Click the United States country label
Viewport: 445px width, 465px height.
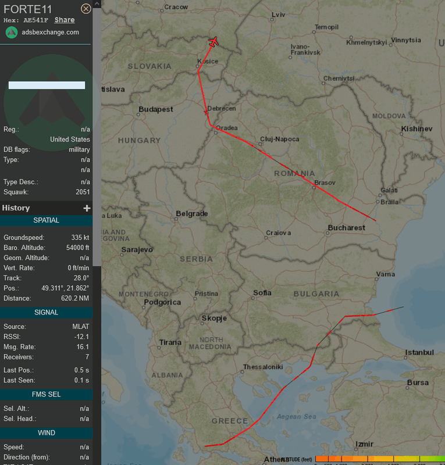tap(70, 139)
